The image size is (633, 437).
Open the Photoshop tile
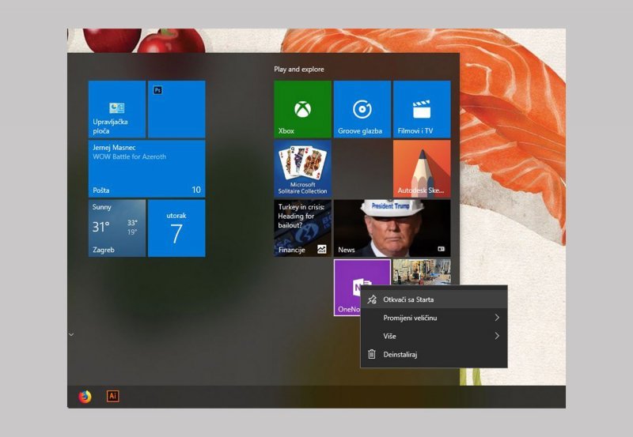click(176, 109)
